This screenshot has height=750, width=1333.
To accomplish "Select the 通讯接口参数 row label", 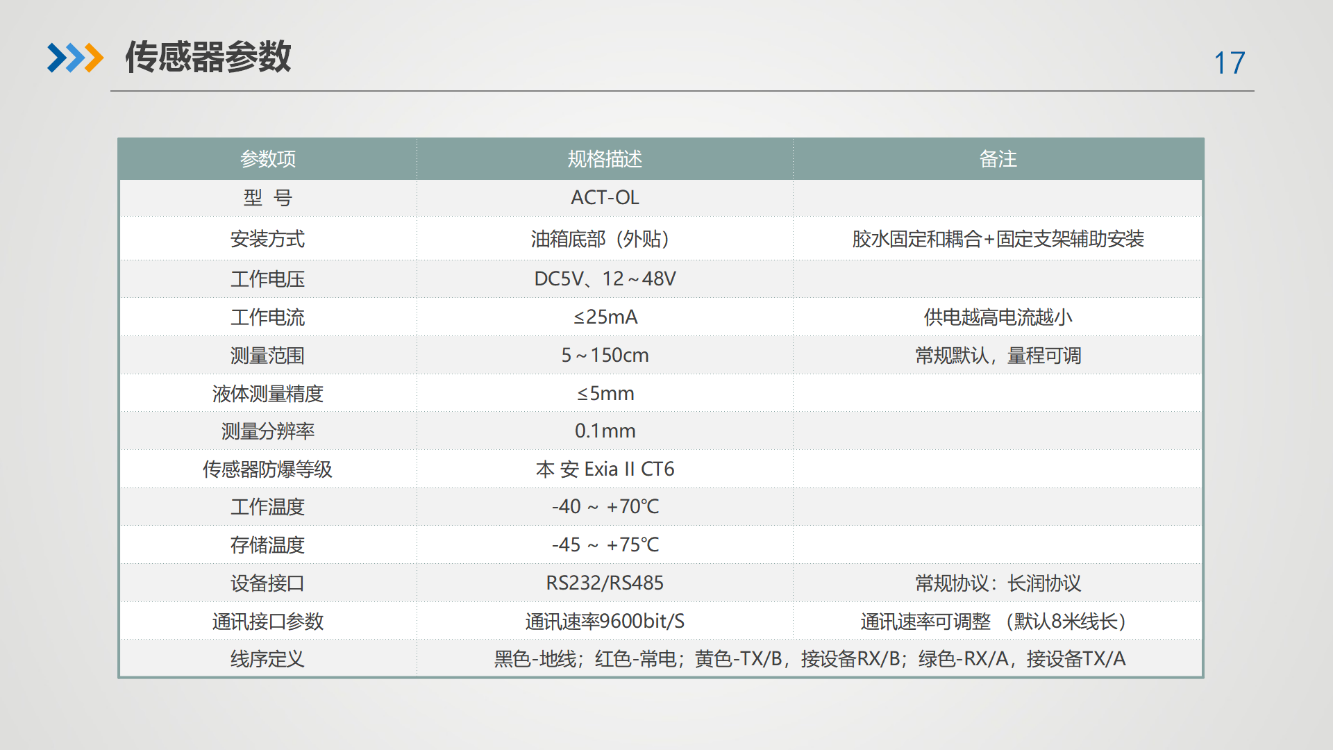I will point(268,622).
